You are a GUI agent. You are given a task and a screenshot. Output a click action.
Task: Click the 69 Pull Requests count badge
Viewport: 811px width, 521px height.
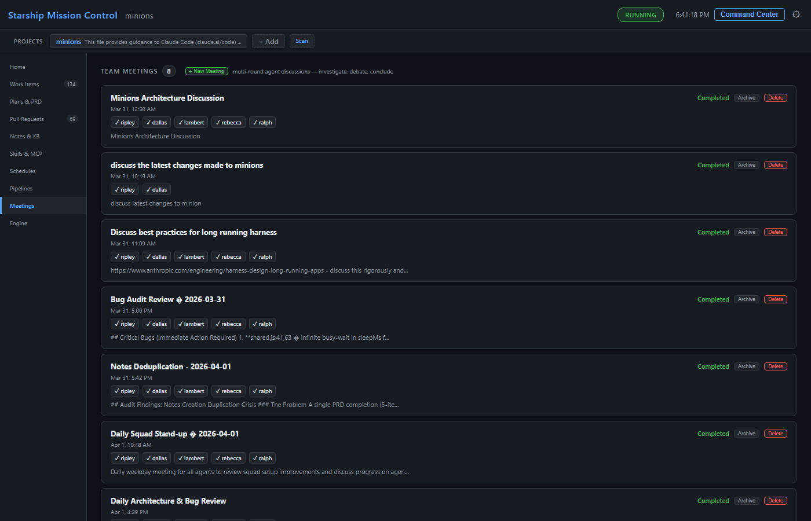click(x=72, y=119)
